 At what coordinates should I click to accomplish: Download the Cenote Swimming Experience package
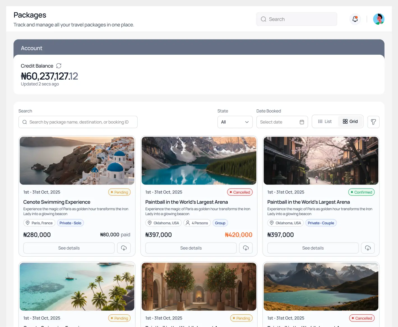(x=124, y=248)
